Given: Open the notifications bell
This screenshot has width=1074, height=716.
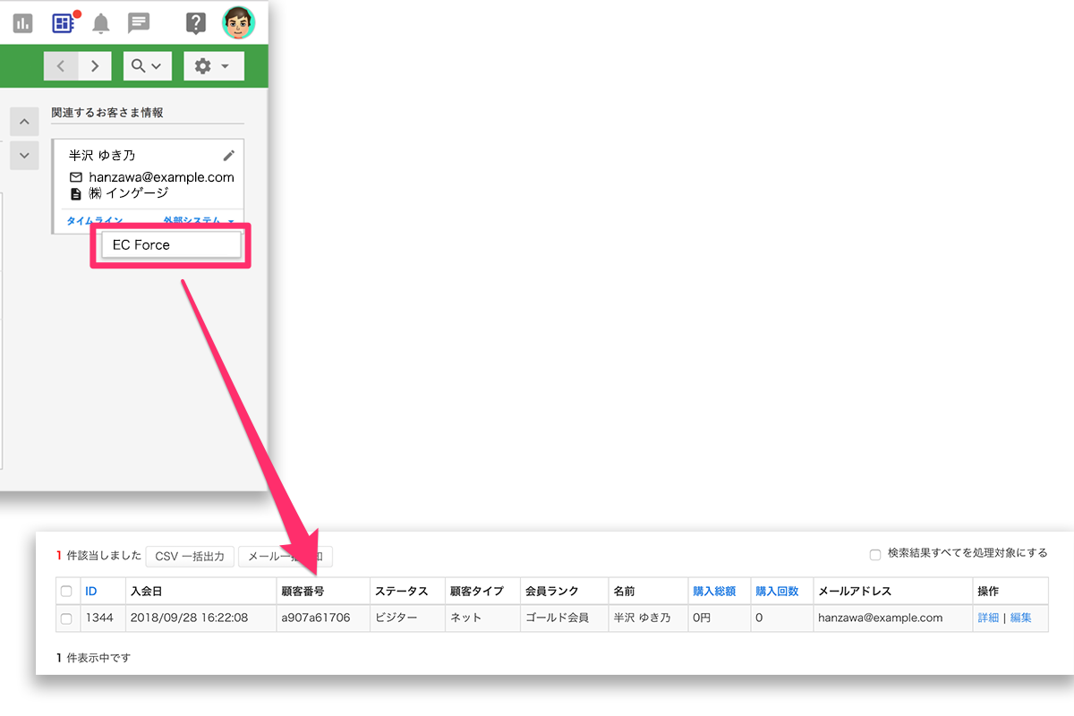Looking at the screenshot, I should point(101,23).
